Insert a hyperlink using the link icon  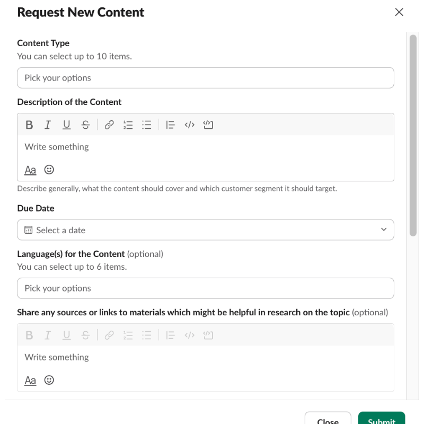point(109,125)
